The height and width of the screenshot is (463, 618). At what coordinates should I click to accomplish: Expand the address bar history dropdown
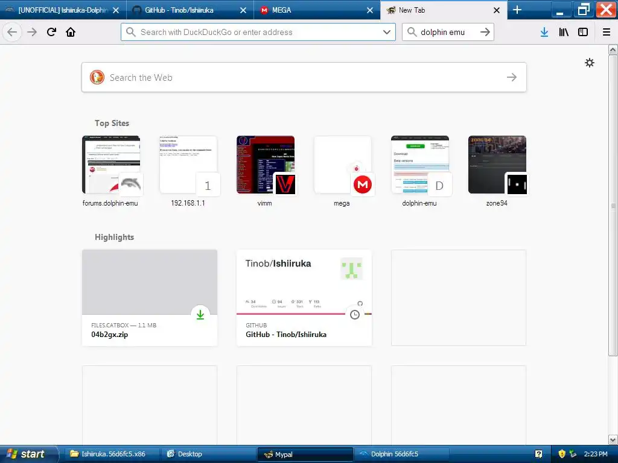click(x=387, y=32)
